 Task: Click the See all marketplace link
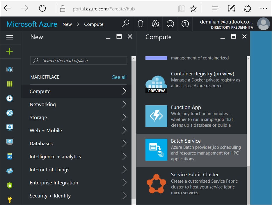click(x=119, y=77)
